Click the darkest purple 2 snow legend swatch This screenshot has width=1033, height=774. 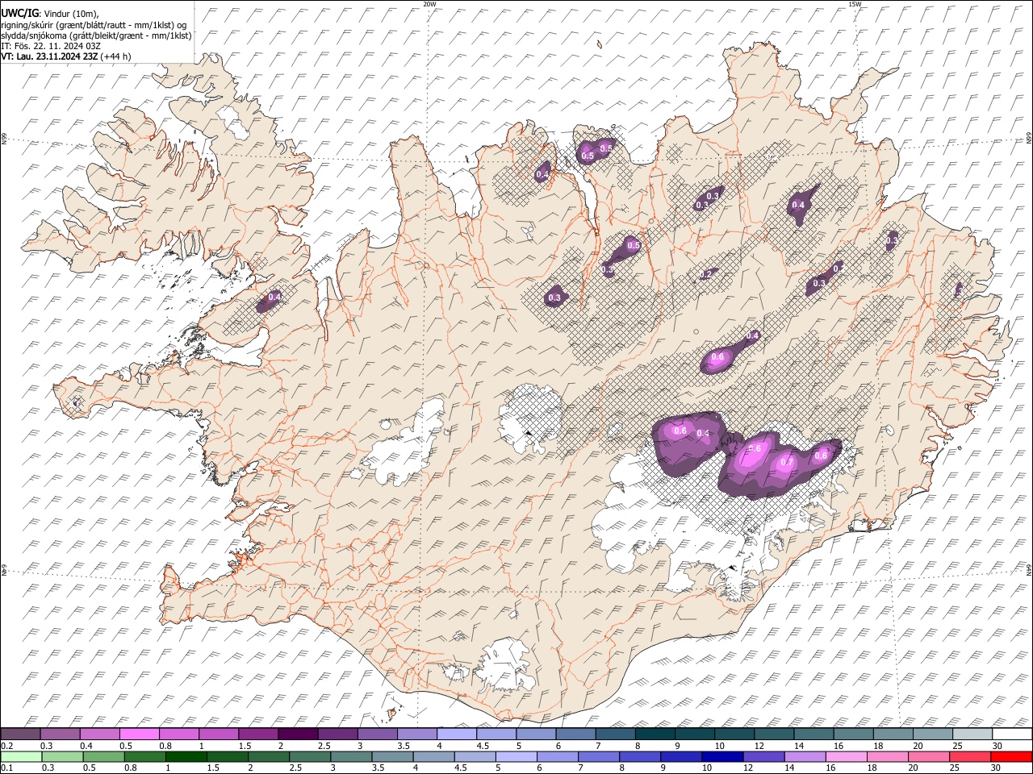pos(297,734)
